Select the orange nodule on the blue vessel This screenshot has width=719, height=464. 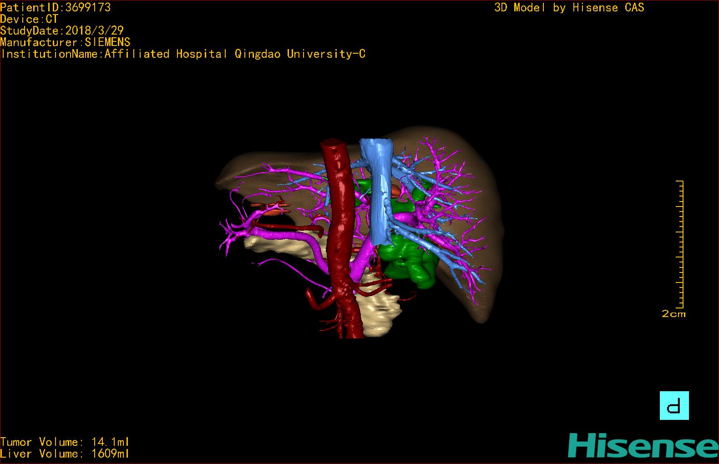point(395,191)
